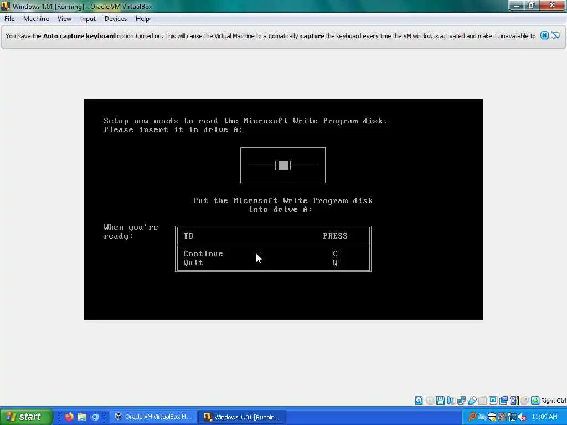The image size is (567, 425).
Task: Open the Input menu
Action: coord(88,19)
